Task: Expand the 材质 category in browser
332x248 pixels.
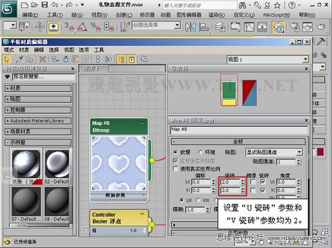Action: coord(38,88)
